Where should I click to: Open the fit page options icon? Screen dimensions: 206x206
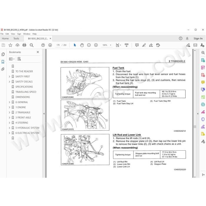coord(118,45)
